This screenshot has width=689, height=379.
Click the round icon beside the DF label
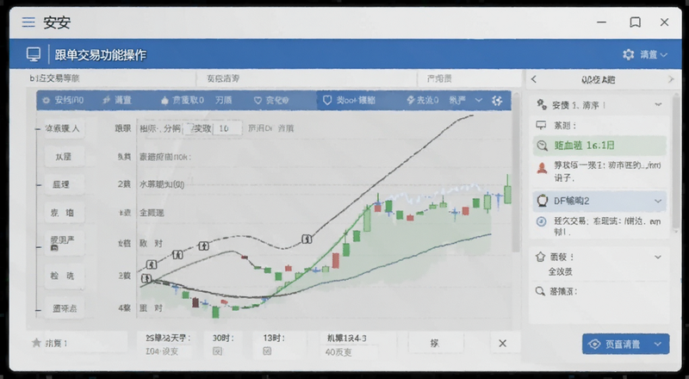click(x=543, y=201)
